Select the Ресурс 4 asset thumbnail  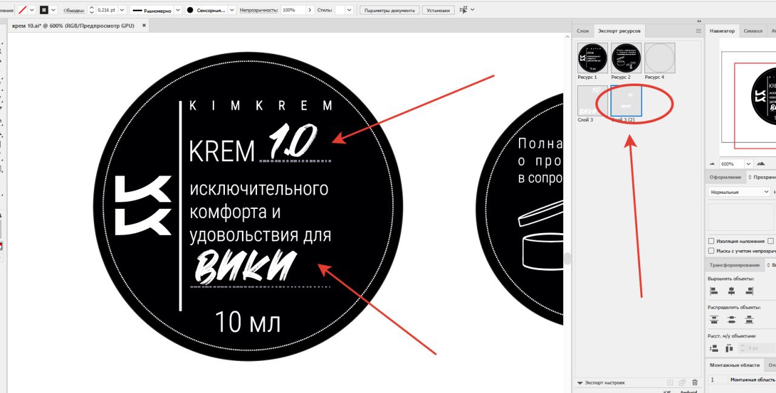pyautogui.click(x=660, y=58)
